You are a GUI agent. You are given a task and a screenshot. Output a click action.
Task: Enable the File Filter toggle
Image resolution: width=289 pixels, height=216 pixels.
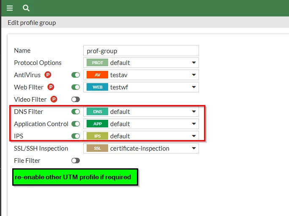click(76, 161)
